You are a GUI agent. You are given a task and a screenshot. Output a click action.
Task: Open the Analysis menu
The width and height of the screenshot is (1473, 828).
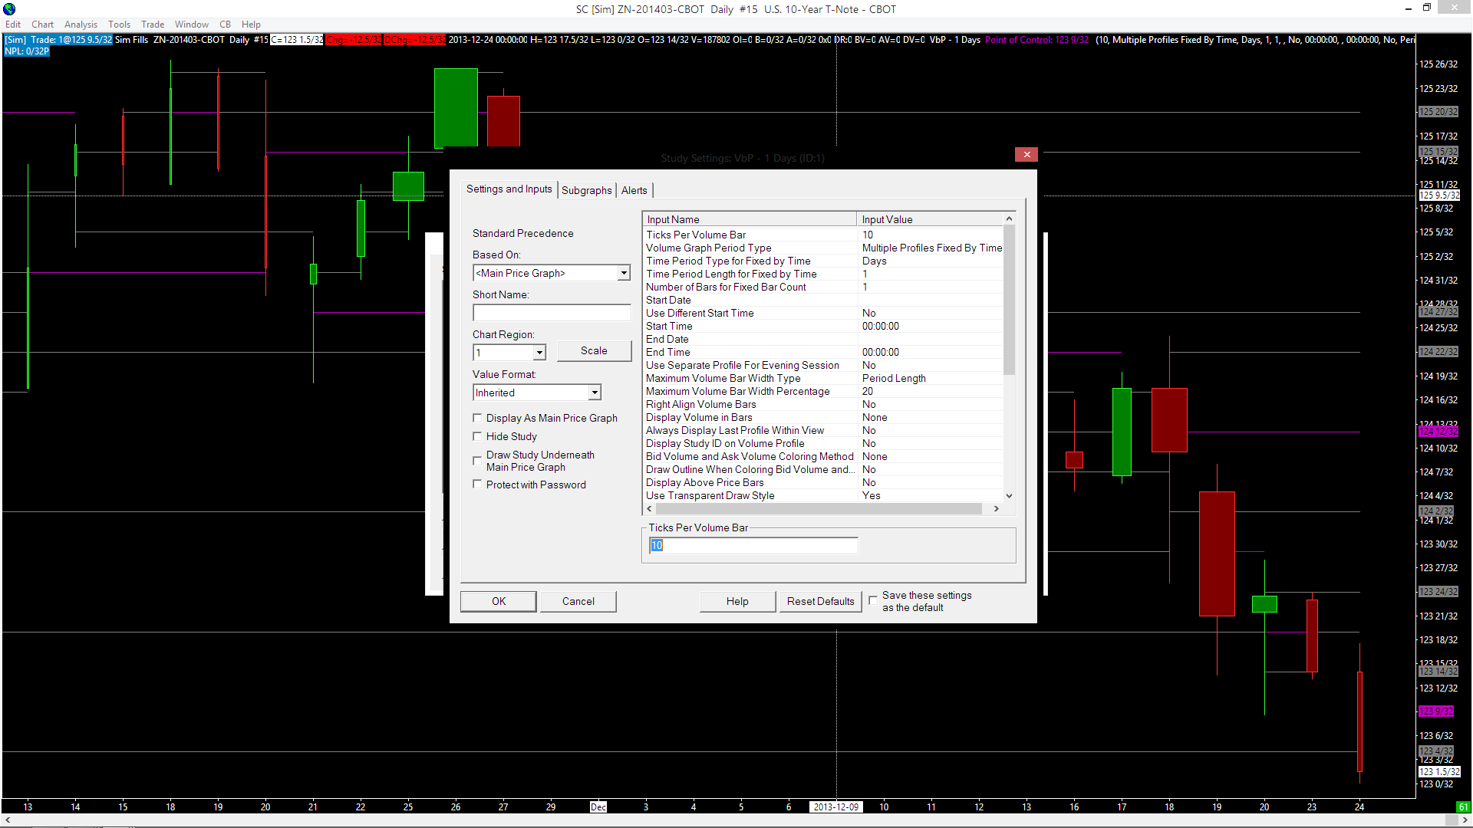[81, 25]
